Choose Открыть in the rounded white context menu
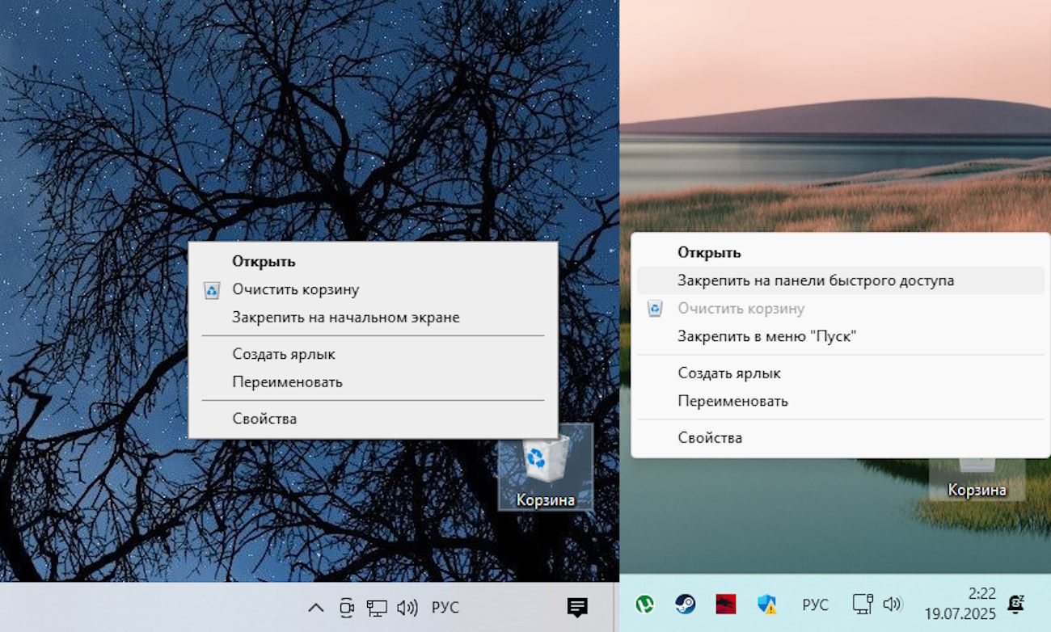 pyautogui.click(x=841, y=253)
